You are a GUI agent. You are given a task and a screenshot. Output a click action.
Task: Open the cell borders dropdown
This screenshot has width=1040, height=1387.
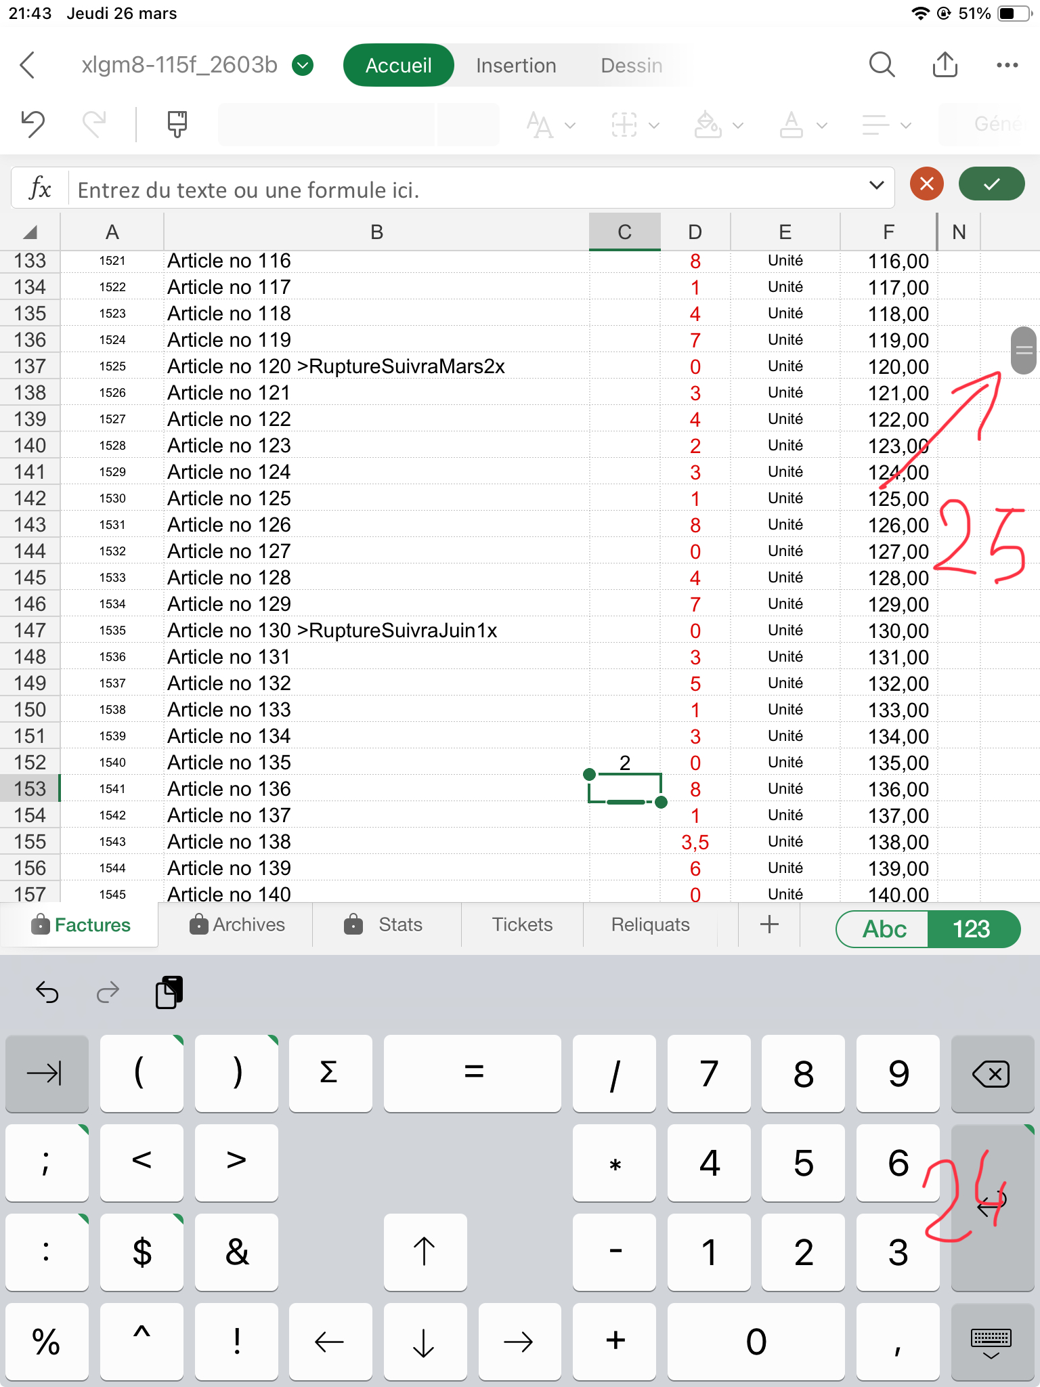click(634, 125)
